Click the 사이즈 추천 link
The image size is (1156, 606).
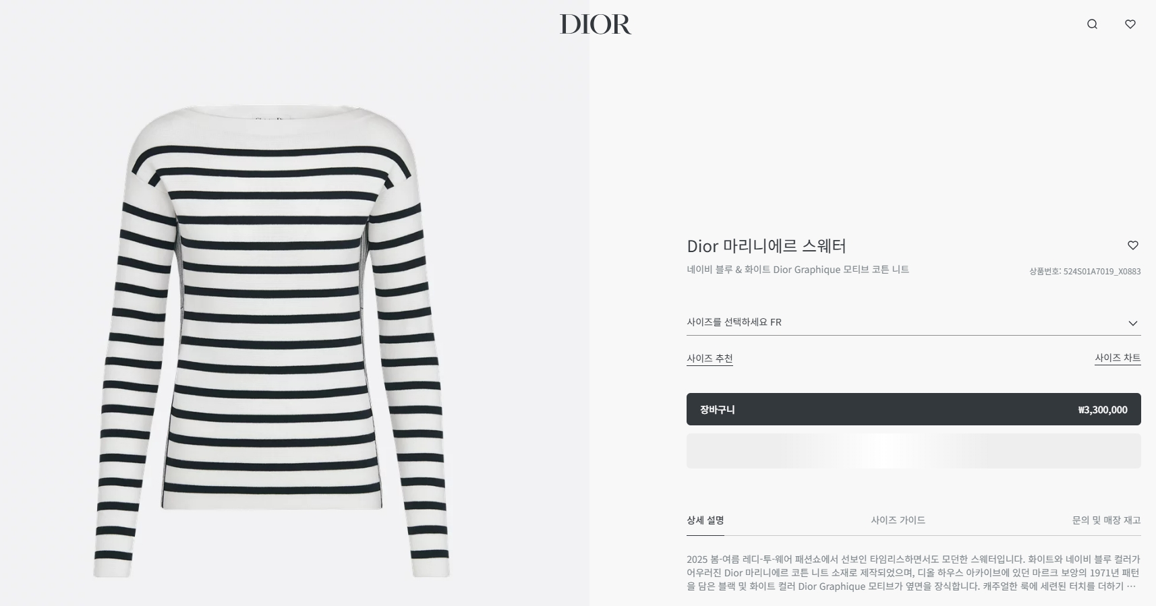coord(710,359)
